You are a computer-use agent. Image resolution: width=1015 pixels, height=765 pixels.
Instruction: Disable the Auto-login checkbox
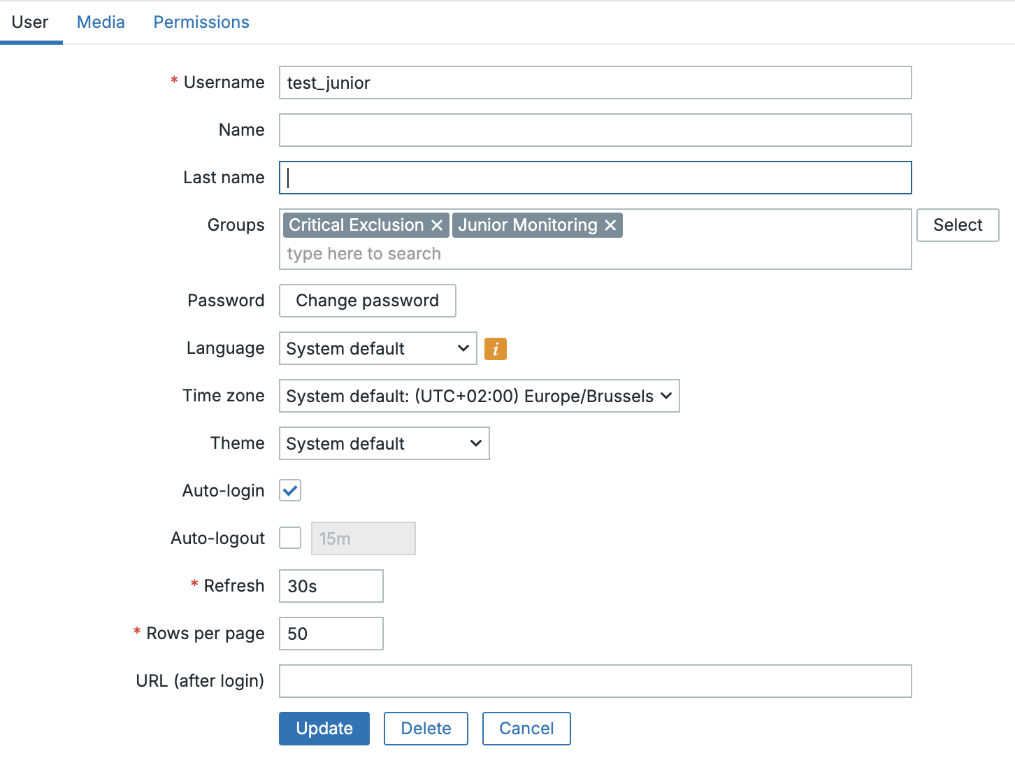[x=289, y=490]
